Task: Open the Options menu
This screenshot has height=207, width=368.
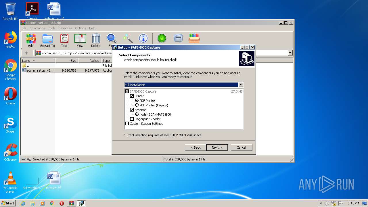Action: (x=80, y=28)
